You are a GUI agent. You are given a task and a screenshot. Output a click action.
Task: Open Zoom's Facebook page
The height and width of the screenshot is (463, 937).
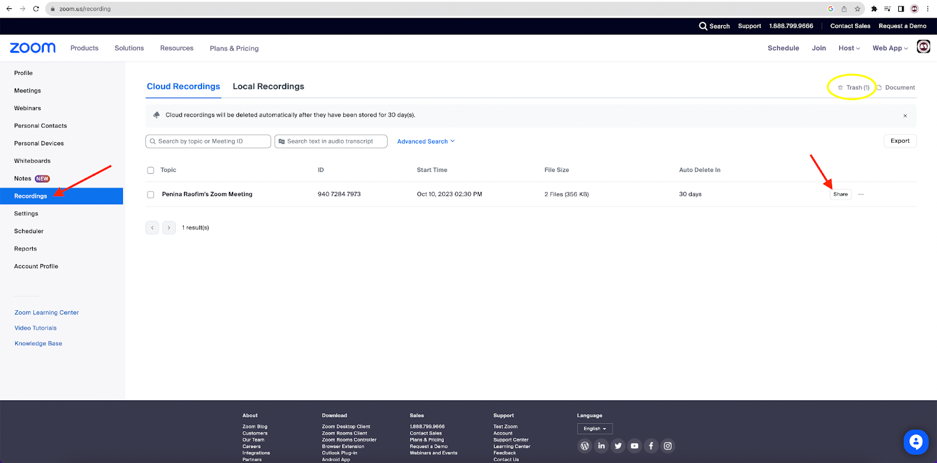tap(651, 446)
